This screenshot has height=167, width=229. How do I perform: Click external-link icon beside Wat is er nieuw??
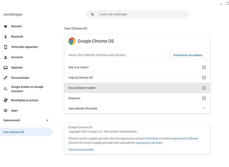click(x=204, y=67)
